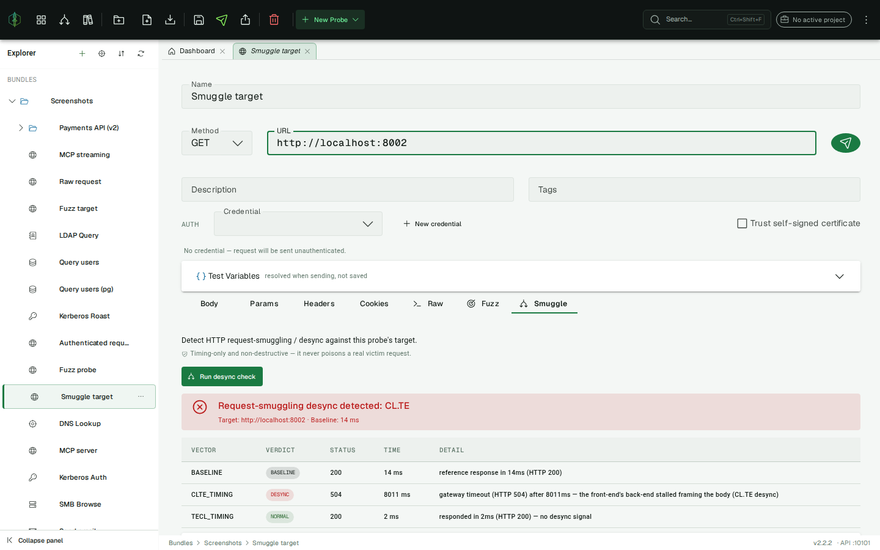Viewport: 880px width, 550px height.
Task: Click the URL field http://localhost:8002
Action: [x=541, y=143]
